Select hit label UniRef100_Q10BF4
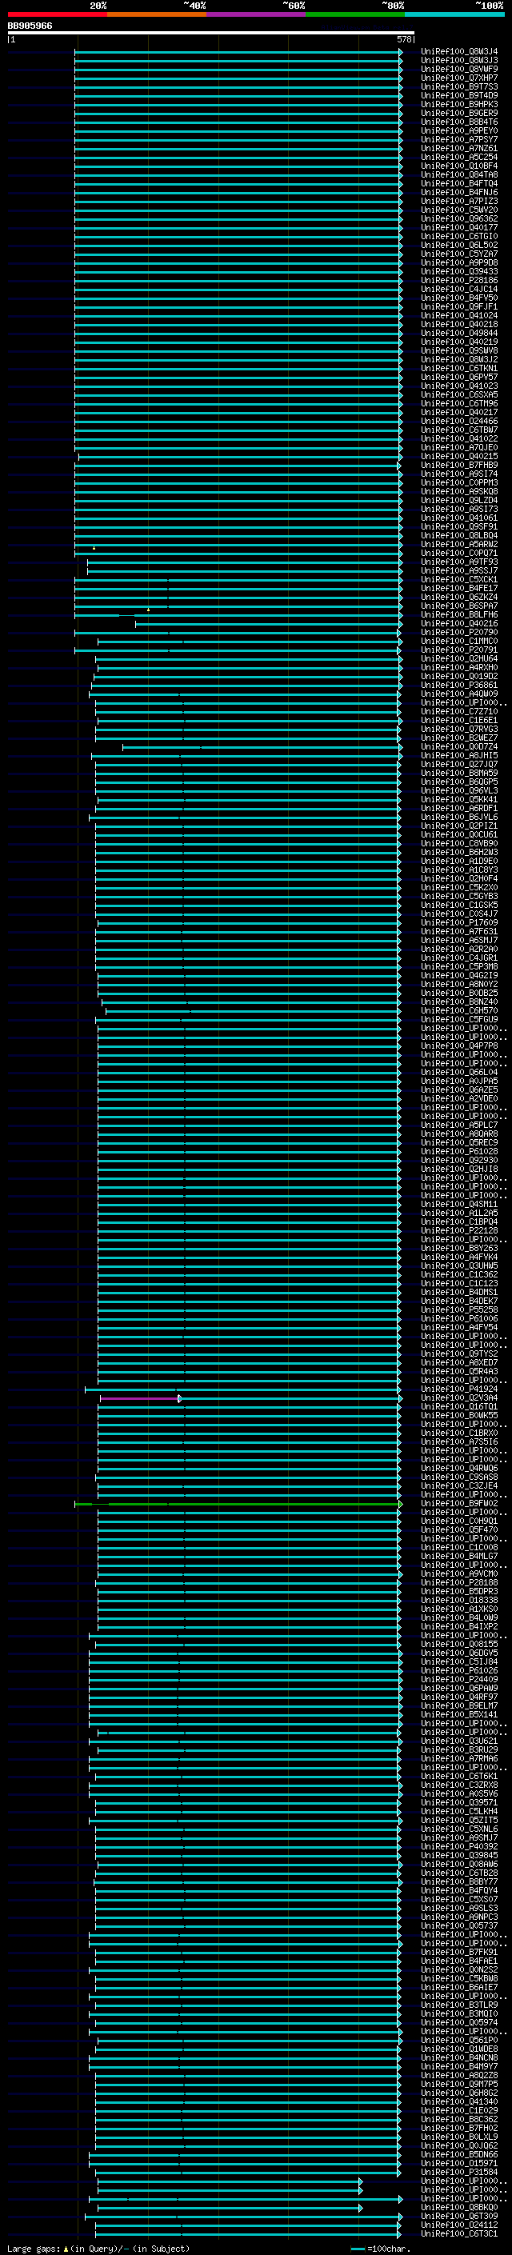 459,166
